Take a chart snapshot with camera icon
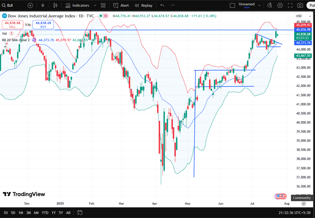 tap(300, 6)
